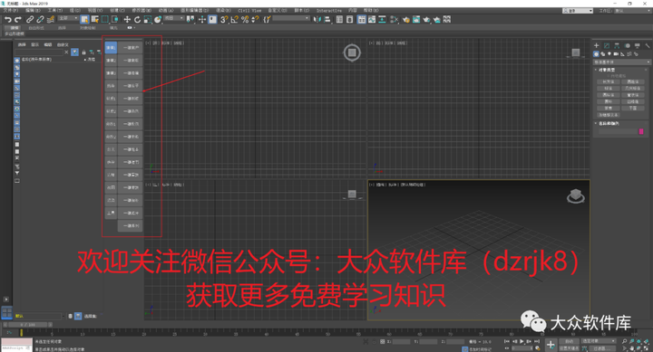Click the Teapot primitive button
Viewport: 653px width, 352px height.
[x=609, y=108]
